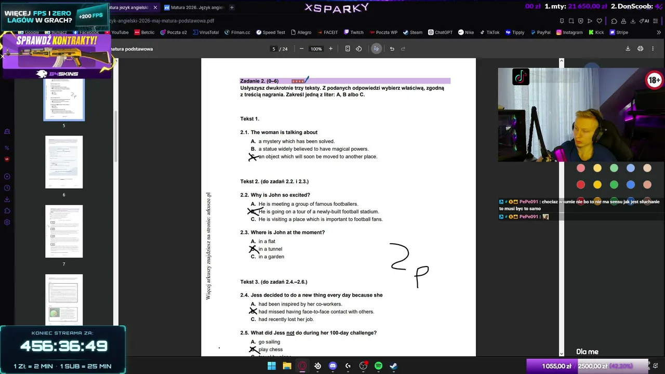
Task: Pick the light pink-red swatch, top row
Action: point(581,168)
